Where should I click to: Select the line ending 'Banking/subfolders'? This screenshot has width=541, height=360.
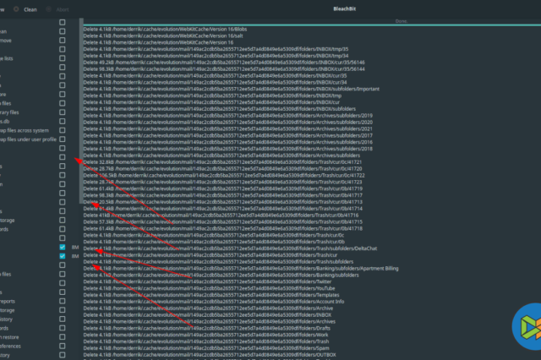pyautogui.click(x=221, y=275)
